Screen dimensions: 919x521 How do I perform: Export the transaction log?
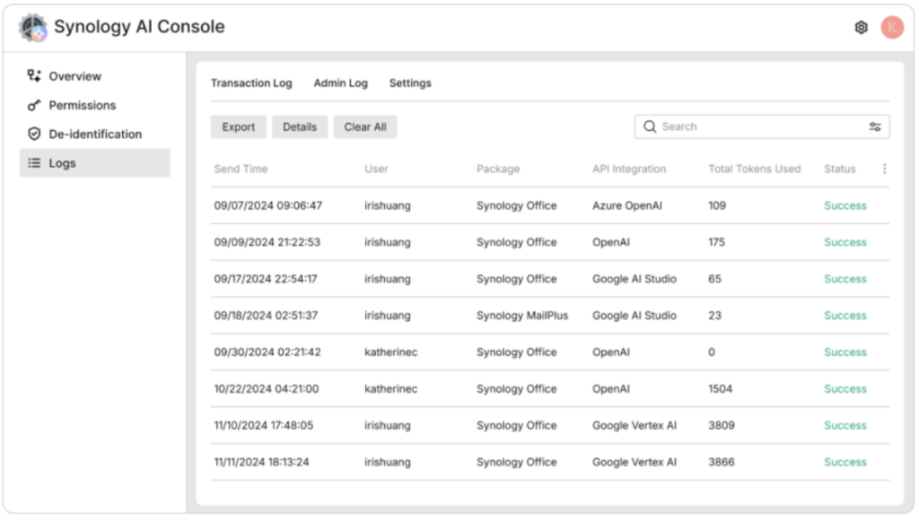coord(238,126)
